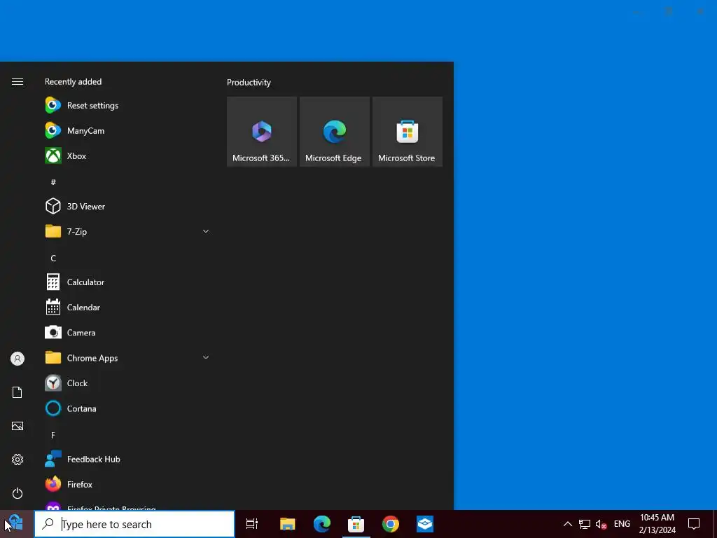Screen dimensions: 717x538
Task: Open Feedback Hub
Action: tap(127, 459)
